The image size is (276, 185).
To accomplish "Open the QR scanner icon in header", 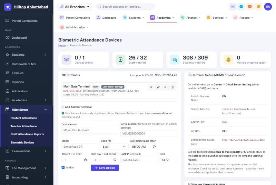I will click(233, 7).
